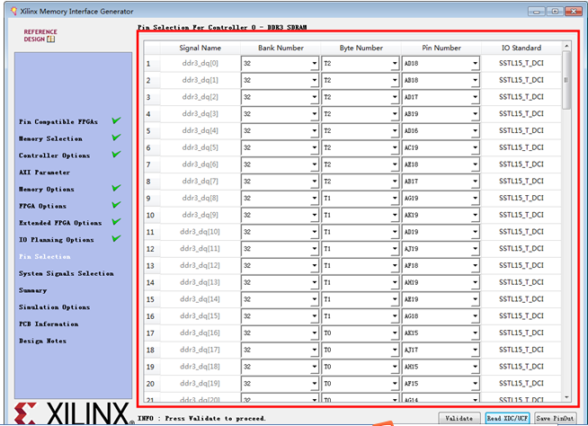
Task: Expand Byte Number dropdown for ddr3_dq[12]
Action: click(x=360, y=266)
